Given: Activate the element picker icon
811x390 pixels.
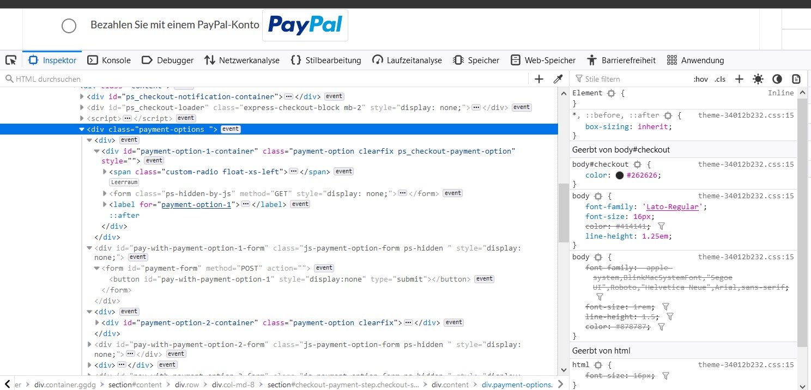Looking at the screenshot, I should click(x=10, y=60).
